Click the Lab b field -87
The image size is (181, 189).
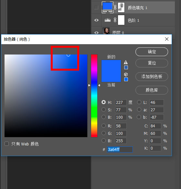157,117
